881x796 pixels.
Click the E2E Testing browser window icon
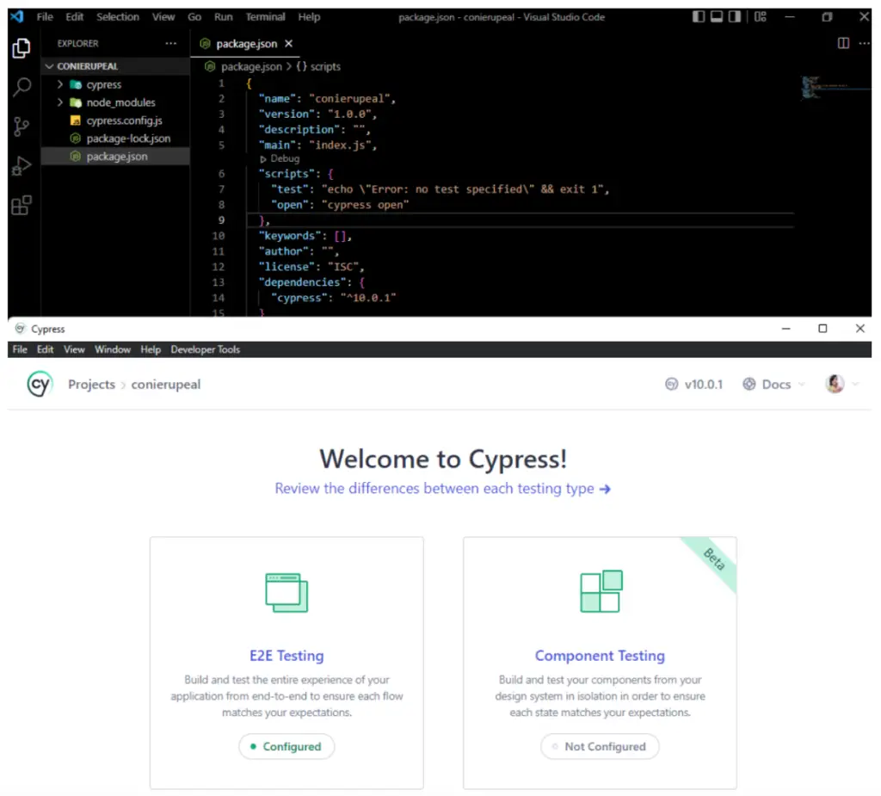tap(286, 593)
